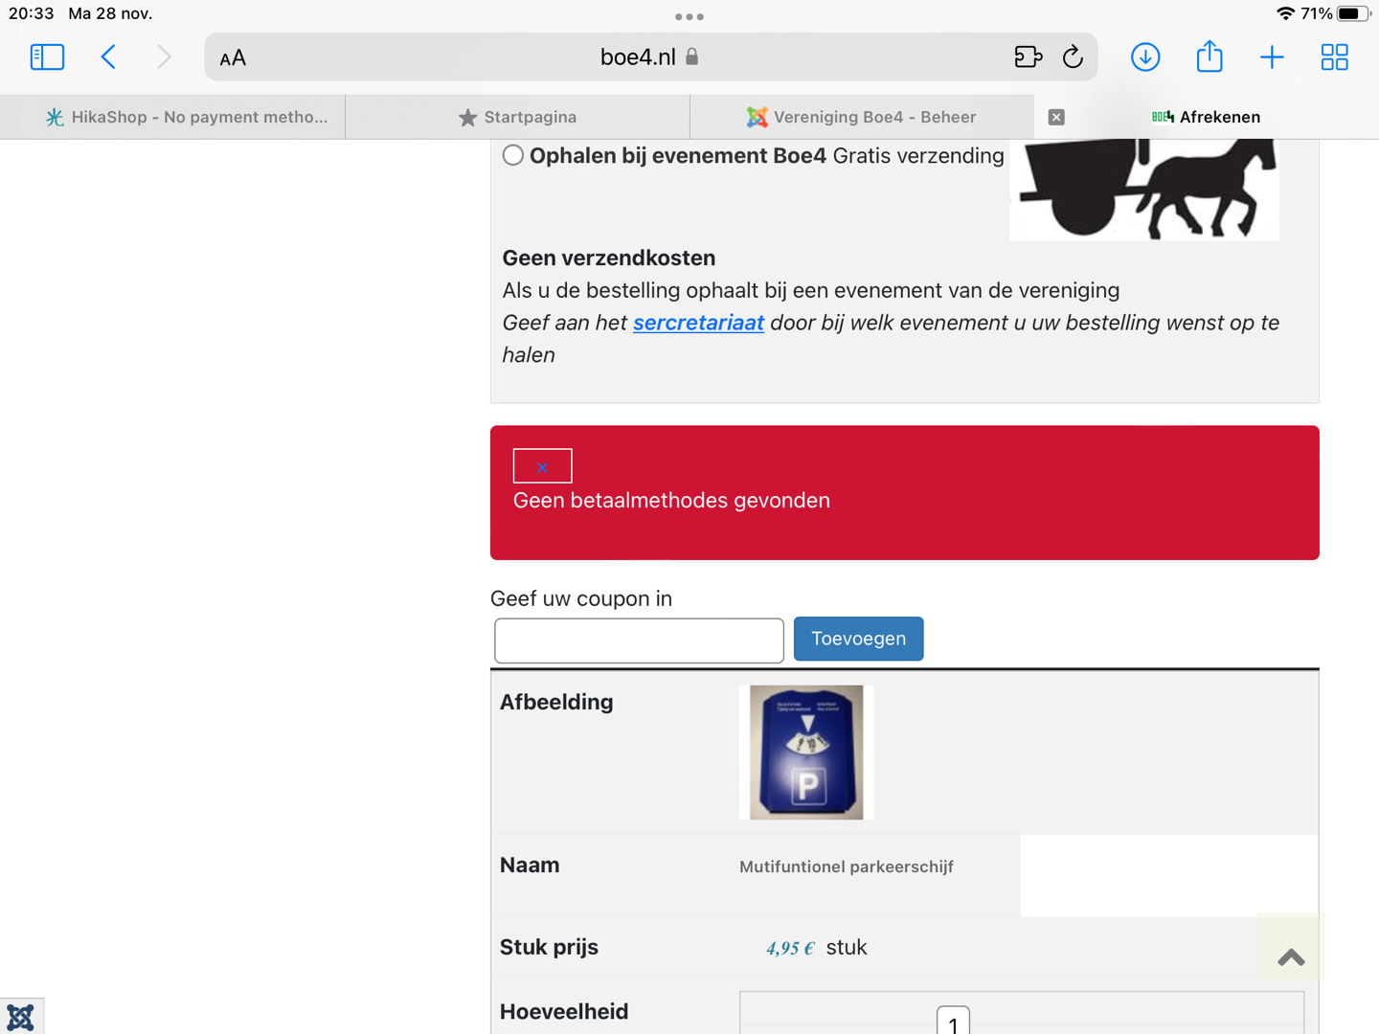Open the Safari sidebar panel
The image size is (1379, 1034).
click(x=47, y=57)
